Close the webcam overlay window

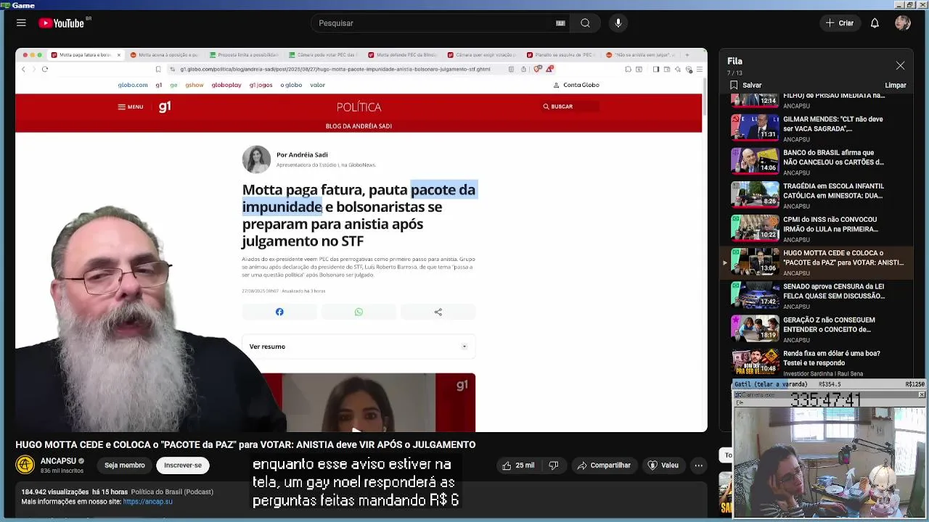[921, 395]
